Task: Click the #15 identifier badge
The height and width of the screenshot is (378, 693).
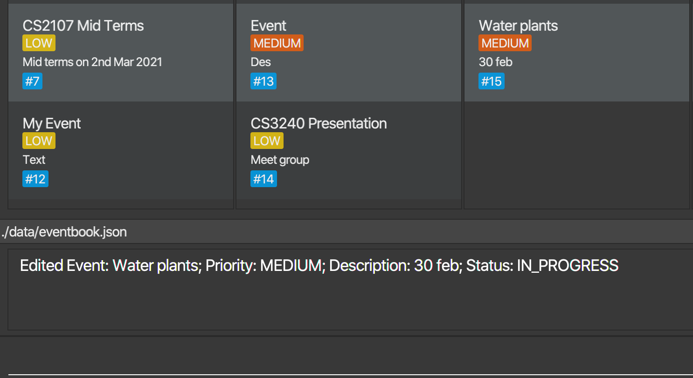Action: [492, 81]
